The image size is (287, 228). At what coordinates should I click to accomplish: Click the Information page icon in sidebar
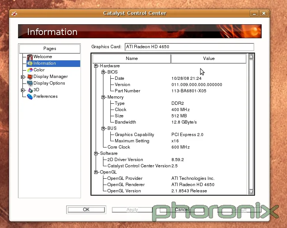tap(30, 64)
